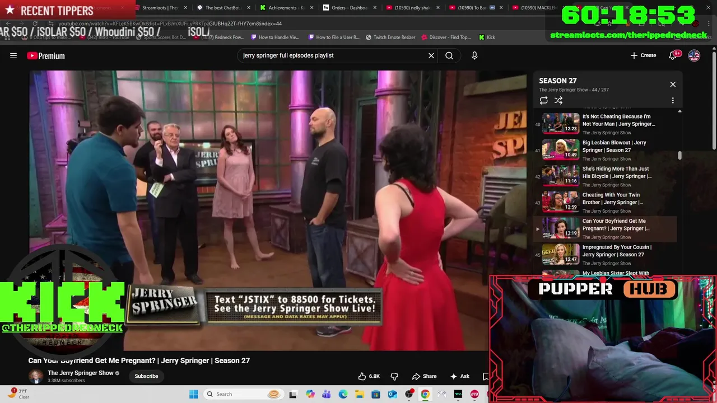This screenshot has height=403, width=717.
Task: Open Microsoft Store from the taskbar
Action: (x=376, y=394)
